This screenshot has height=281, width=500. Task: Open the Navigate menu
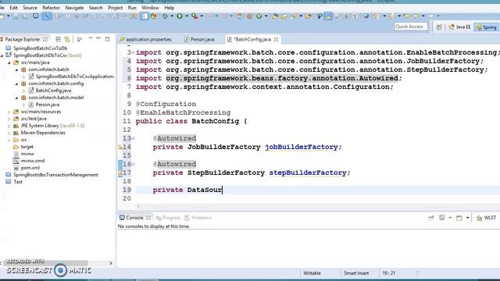tap(74, 8)
